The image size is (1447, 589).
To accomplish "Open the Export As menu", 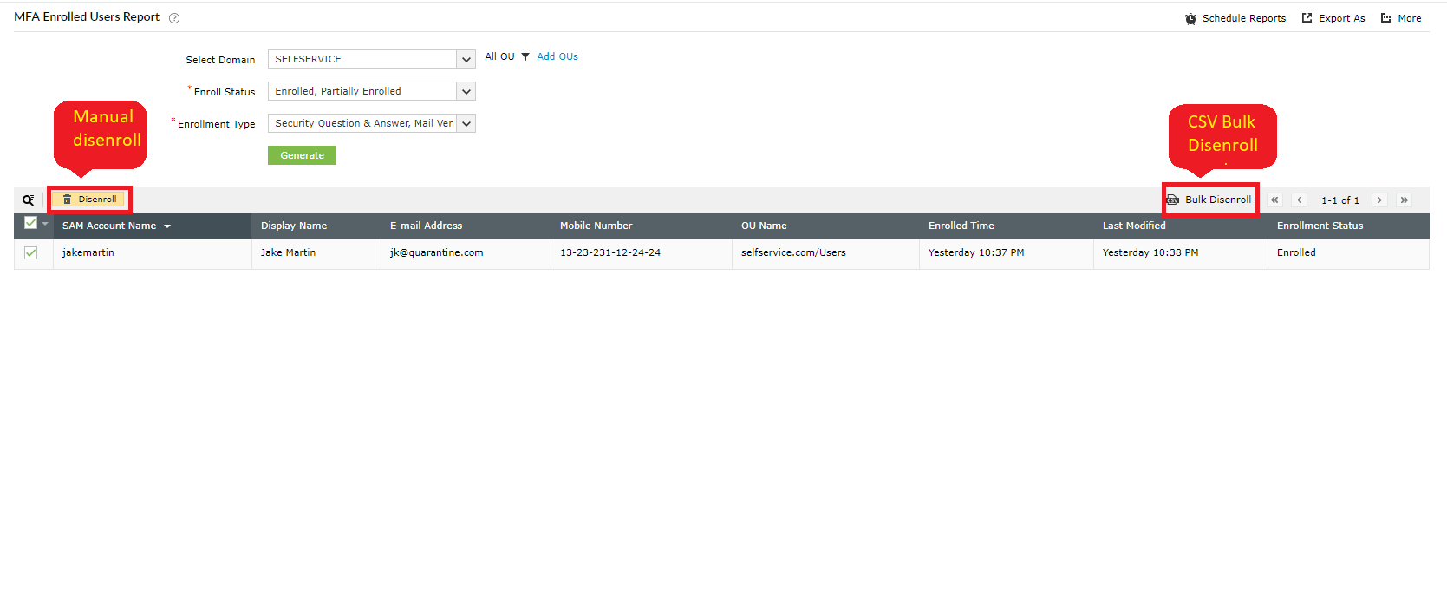I will (x=1333, y=18).
